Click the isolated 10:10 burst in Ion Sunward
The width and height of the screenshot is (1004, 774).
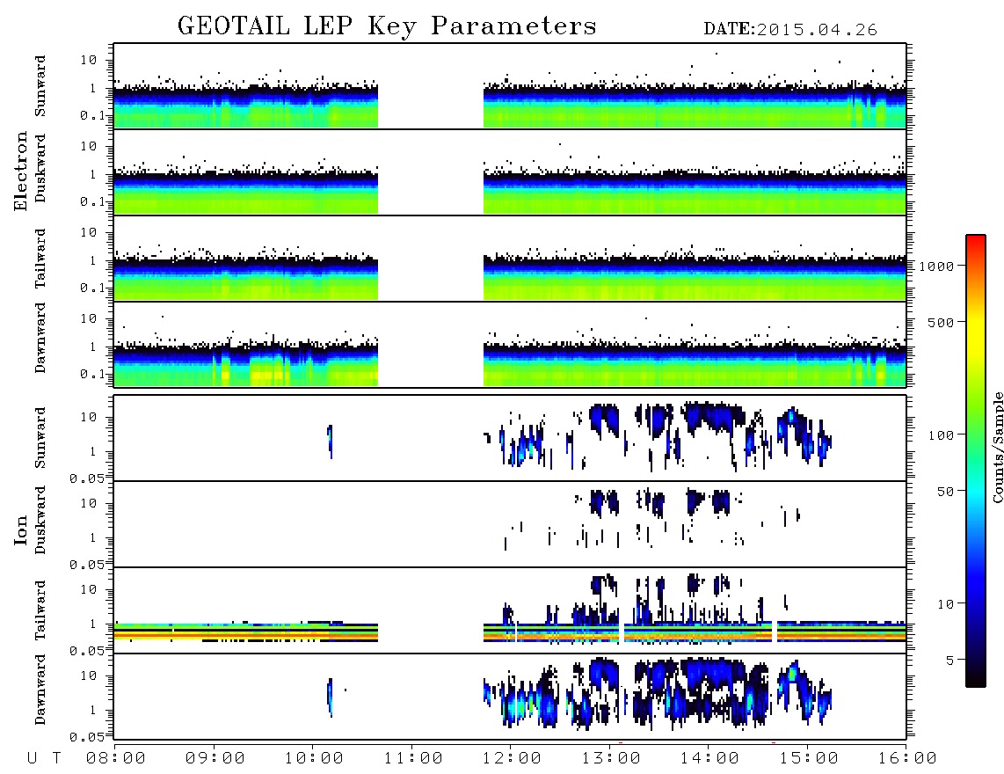330,441
